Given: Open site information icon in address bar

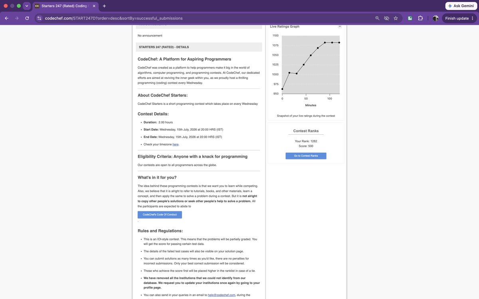Looking at the screenshot, I should coord(39,18).
